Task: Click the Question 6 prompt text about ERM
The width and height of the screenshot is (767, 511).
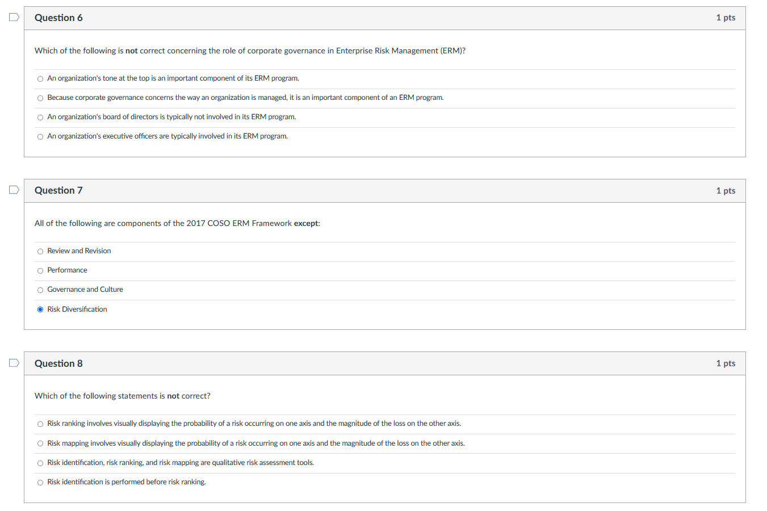Action: 250,51
